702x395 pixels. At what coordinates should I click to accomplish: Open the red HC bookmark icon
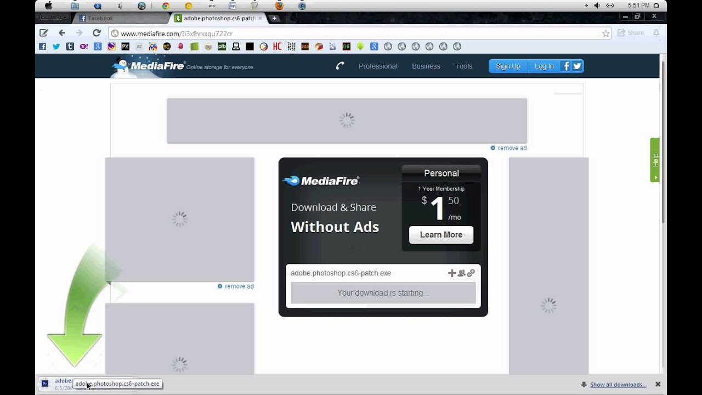click(277, 47)
